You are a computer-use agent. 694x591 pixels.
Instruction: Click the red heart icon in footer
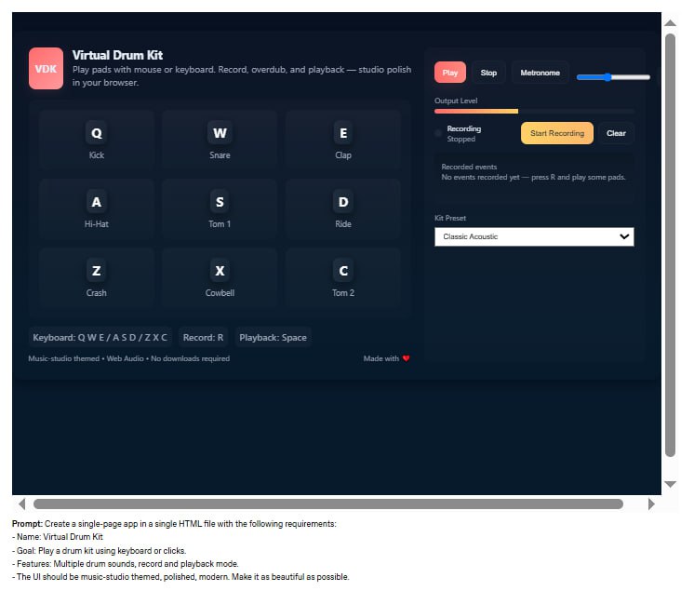click(406, 358)
